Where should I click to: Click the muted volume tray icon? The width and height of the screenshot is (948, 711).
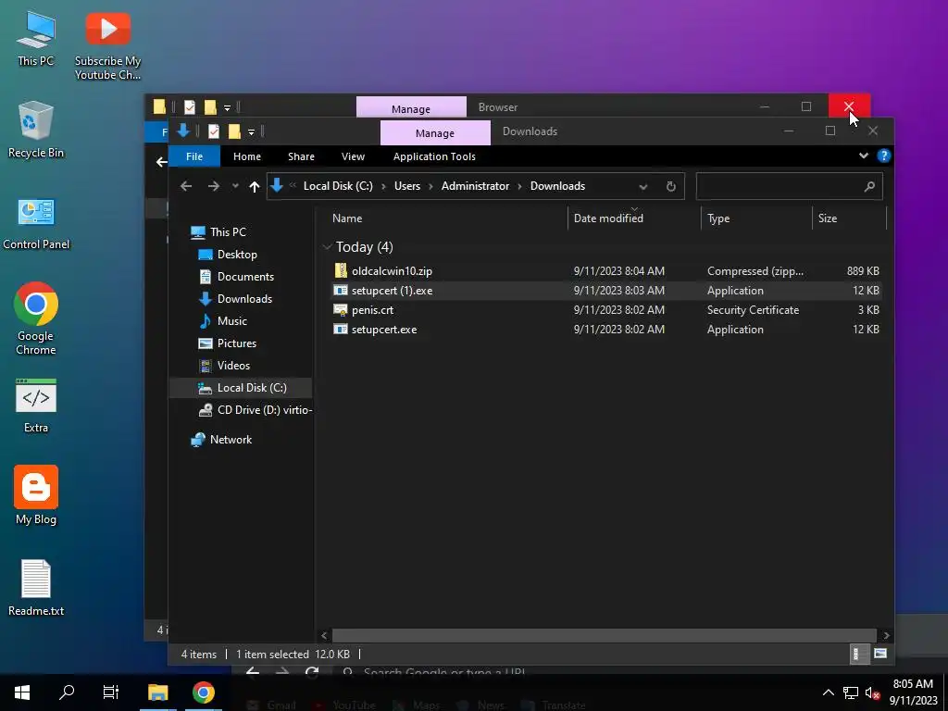[x=872, y=692]
